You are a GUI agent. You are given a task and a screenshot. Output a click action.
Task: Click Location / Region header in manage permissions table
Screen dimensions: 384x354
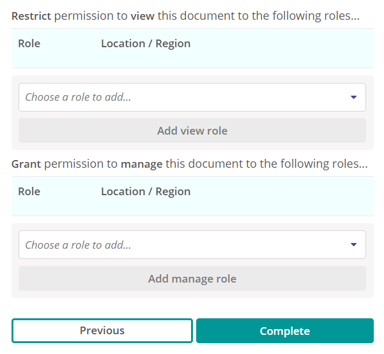coord(146,191)
